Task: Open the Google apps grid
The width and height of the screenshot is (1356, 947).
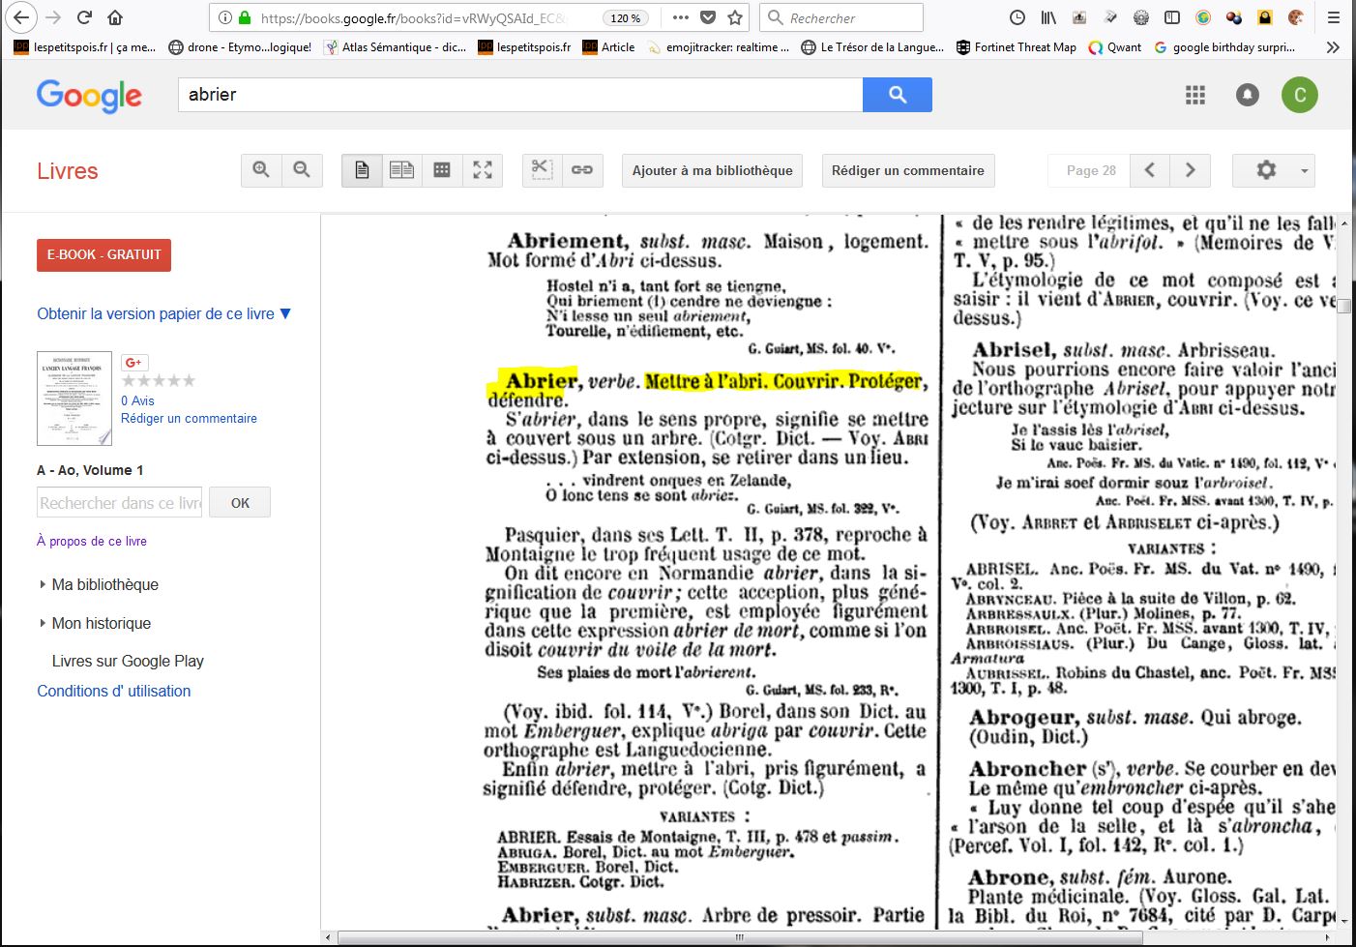Action: (x=1195, y=95)
